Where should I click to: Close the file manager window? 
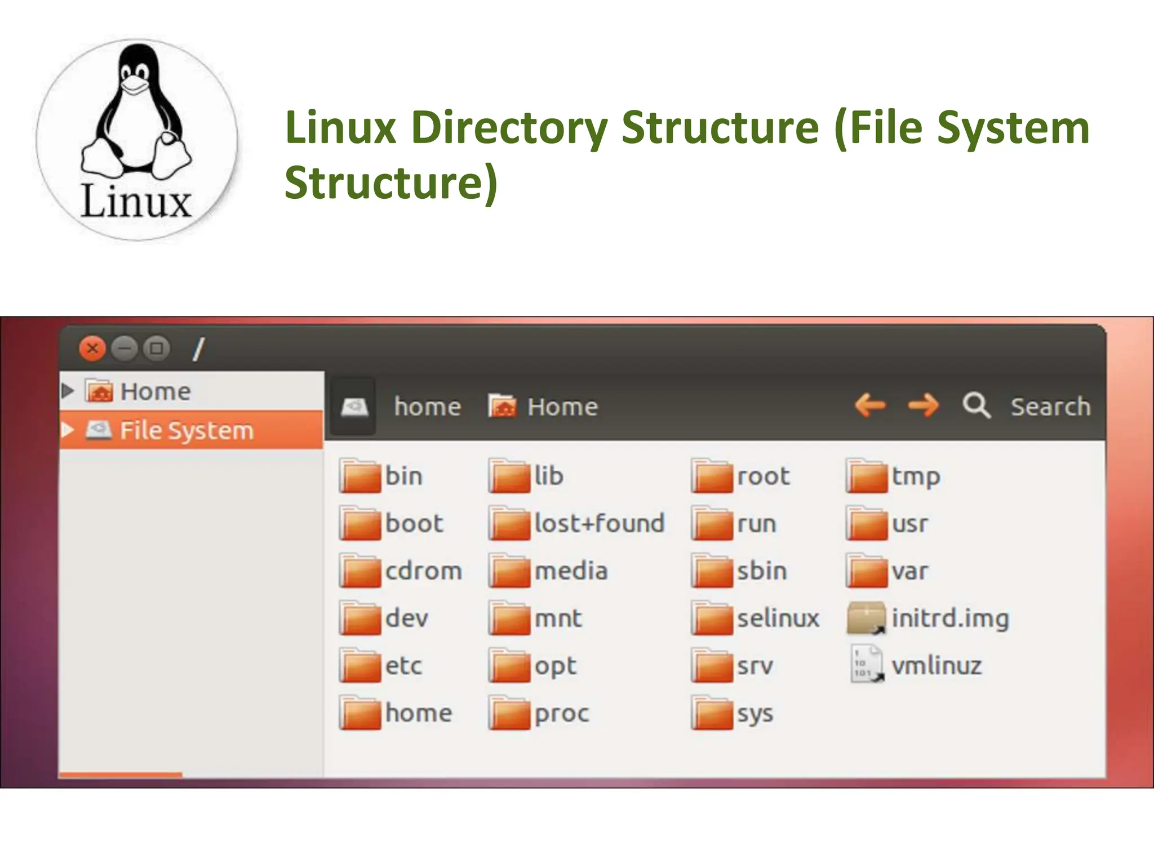[x=92, y=349]
